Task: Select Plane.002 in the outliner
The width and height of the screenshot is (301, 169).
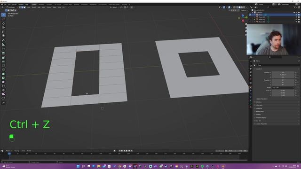Action: coord(261,19)
